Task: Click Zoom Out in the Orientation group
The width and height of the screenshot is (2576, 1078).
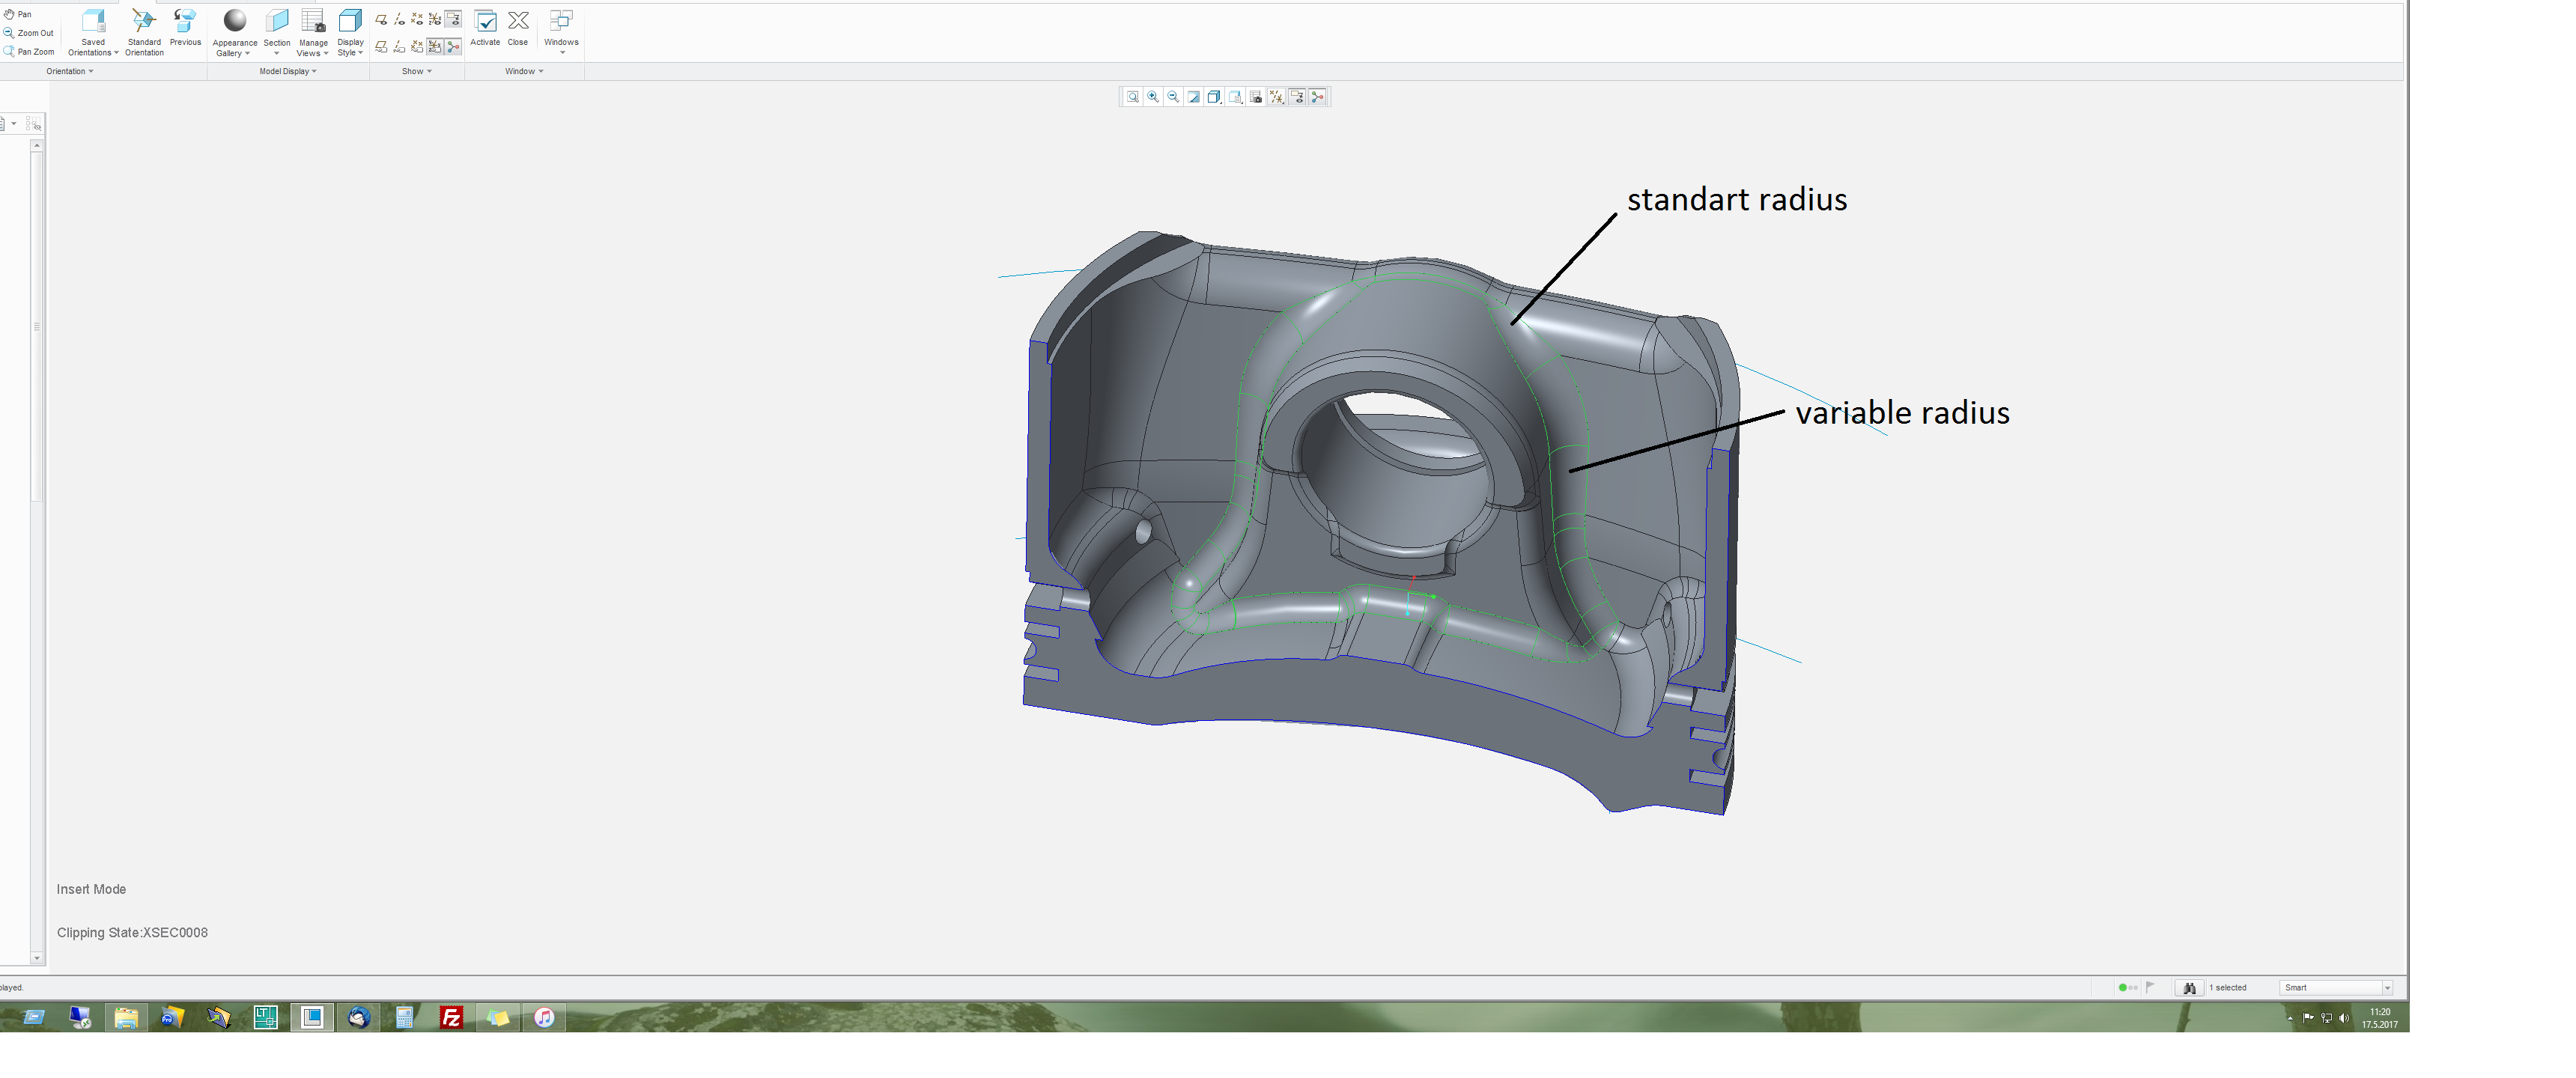Action: click(28, 33)
